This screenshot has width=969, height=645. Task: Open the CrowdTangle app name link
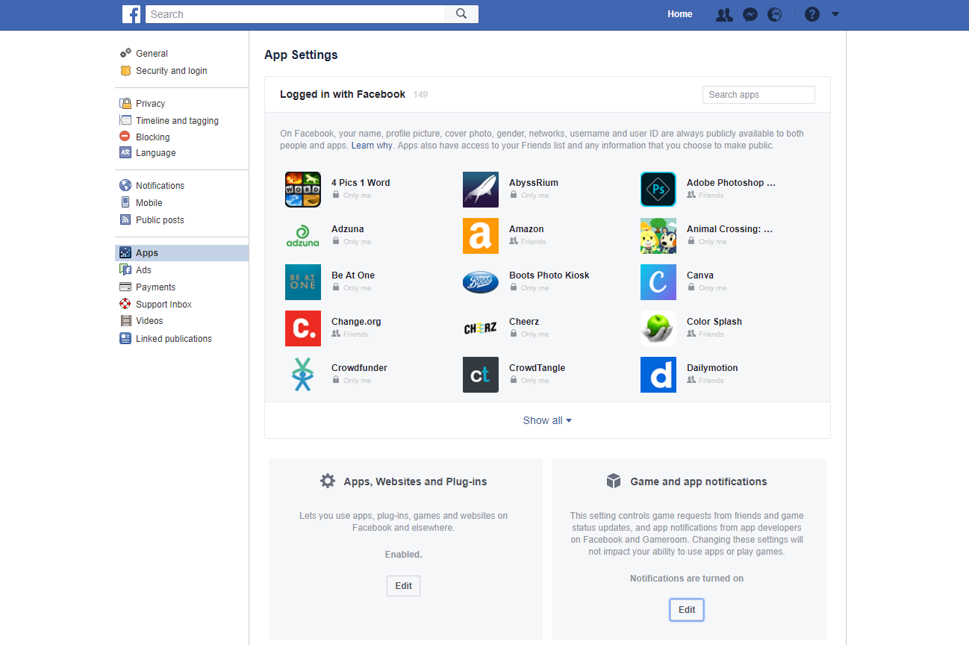(537, 368)
